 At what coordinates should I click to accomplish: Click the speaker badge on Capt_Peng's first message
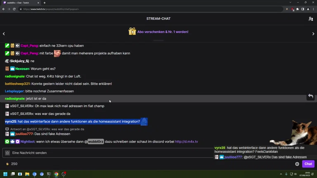pyautogui.click(x=18, y=46)
